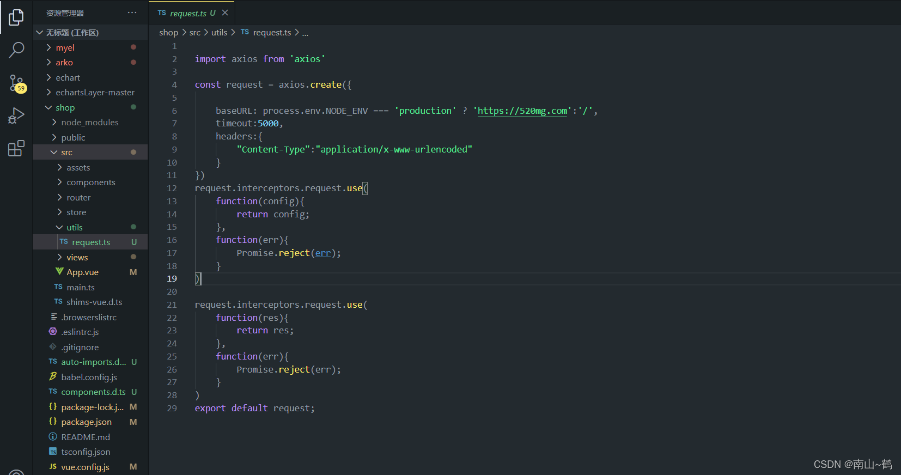This screenshot has width=901, height=475.
Task: Expand the node_modules folder
Action: coord(54,122)
